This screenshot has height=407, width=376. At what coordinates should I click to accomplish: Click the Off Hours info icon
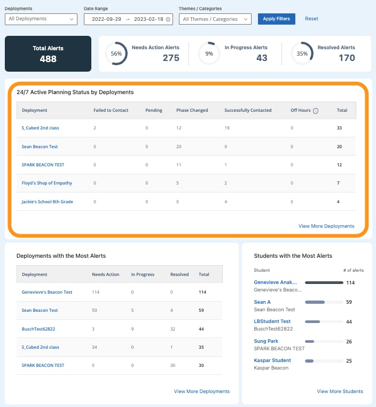point(315,111)
